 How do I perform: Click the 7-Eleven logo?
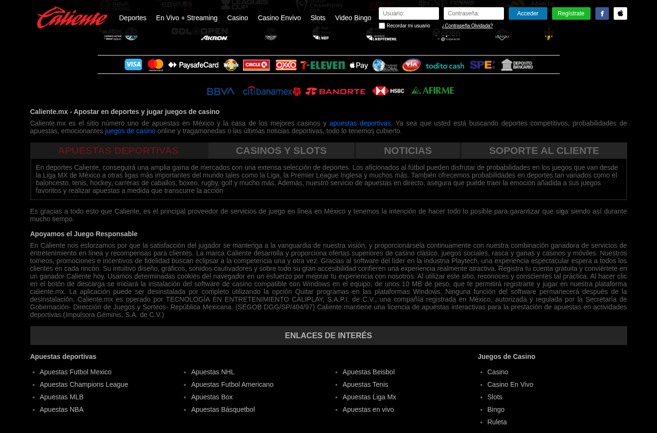point(323,65)
